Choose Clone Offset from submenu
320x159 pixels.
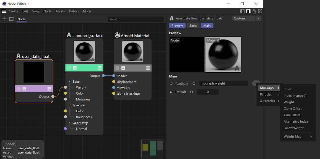point(293,109)
